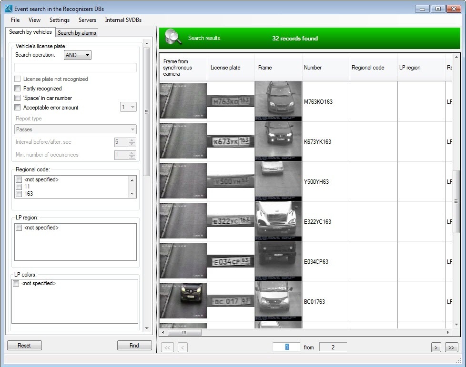Click the Reset button
Screen dimensions: 466x367
pyautogui.click(x=24, y=346)
